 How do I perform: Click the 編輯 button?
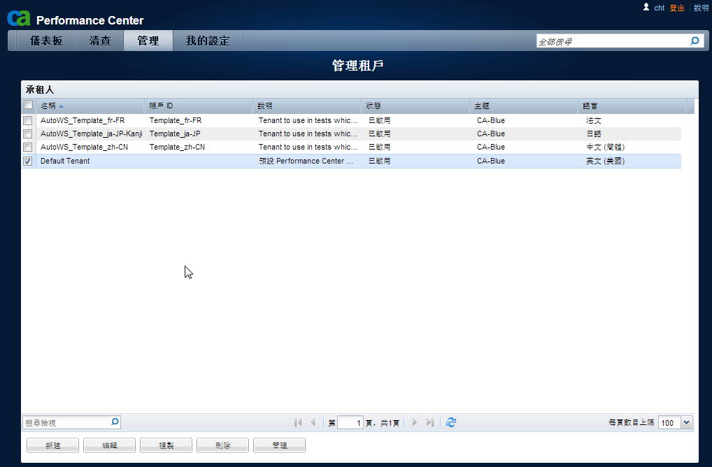(x=109, y=445)
